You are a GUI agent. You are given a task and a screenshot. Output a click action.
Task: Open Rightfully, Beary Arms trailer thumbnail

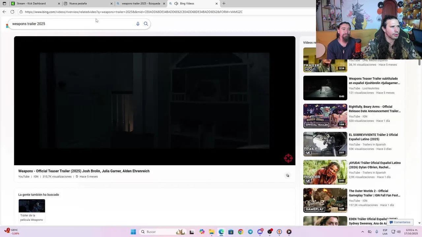click(325, 116)
